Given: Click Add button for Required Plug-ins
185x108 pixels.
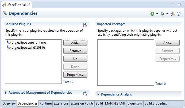Looking at the screenshot, I should (x=75, y=43).
